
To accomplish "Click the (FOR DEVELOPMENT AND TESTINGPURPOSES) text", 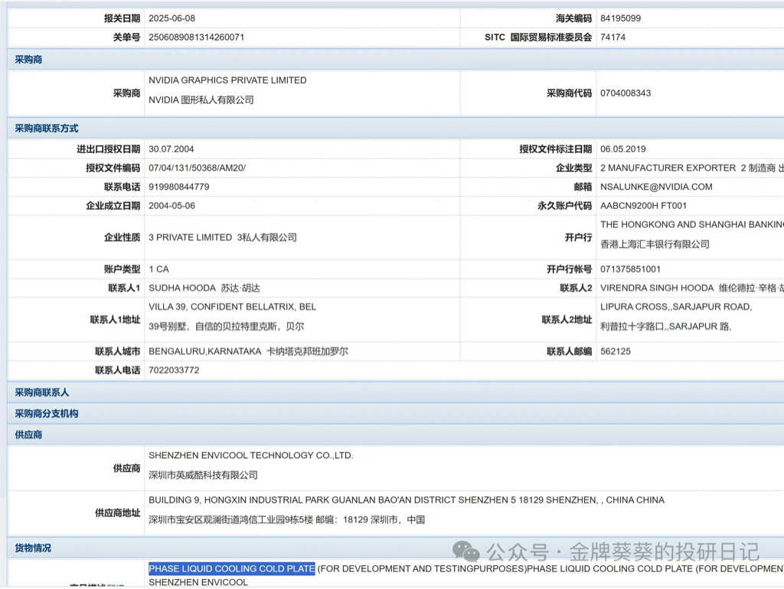I will tap(422, 568).
